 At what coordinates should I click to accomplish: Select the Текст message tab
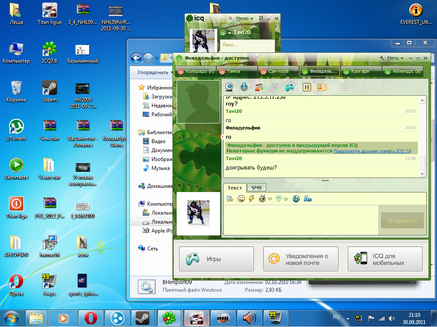235,188
